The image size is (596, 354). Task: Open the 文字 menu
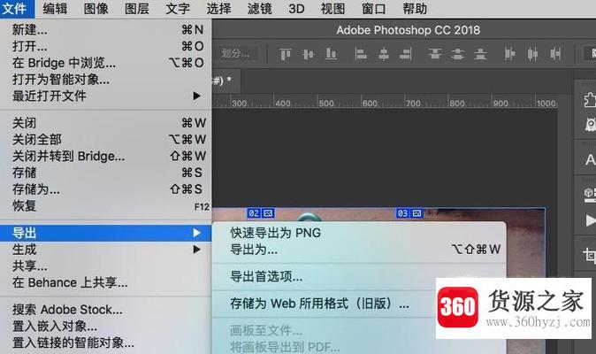coord(178,8)
